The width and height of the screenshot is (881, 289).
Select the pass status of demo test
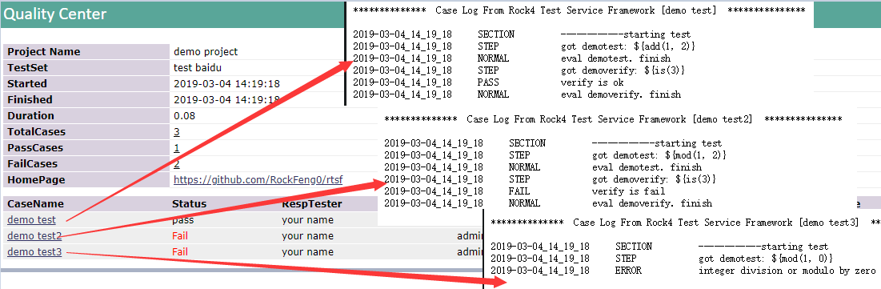tap(182, 220)
